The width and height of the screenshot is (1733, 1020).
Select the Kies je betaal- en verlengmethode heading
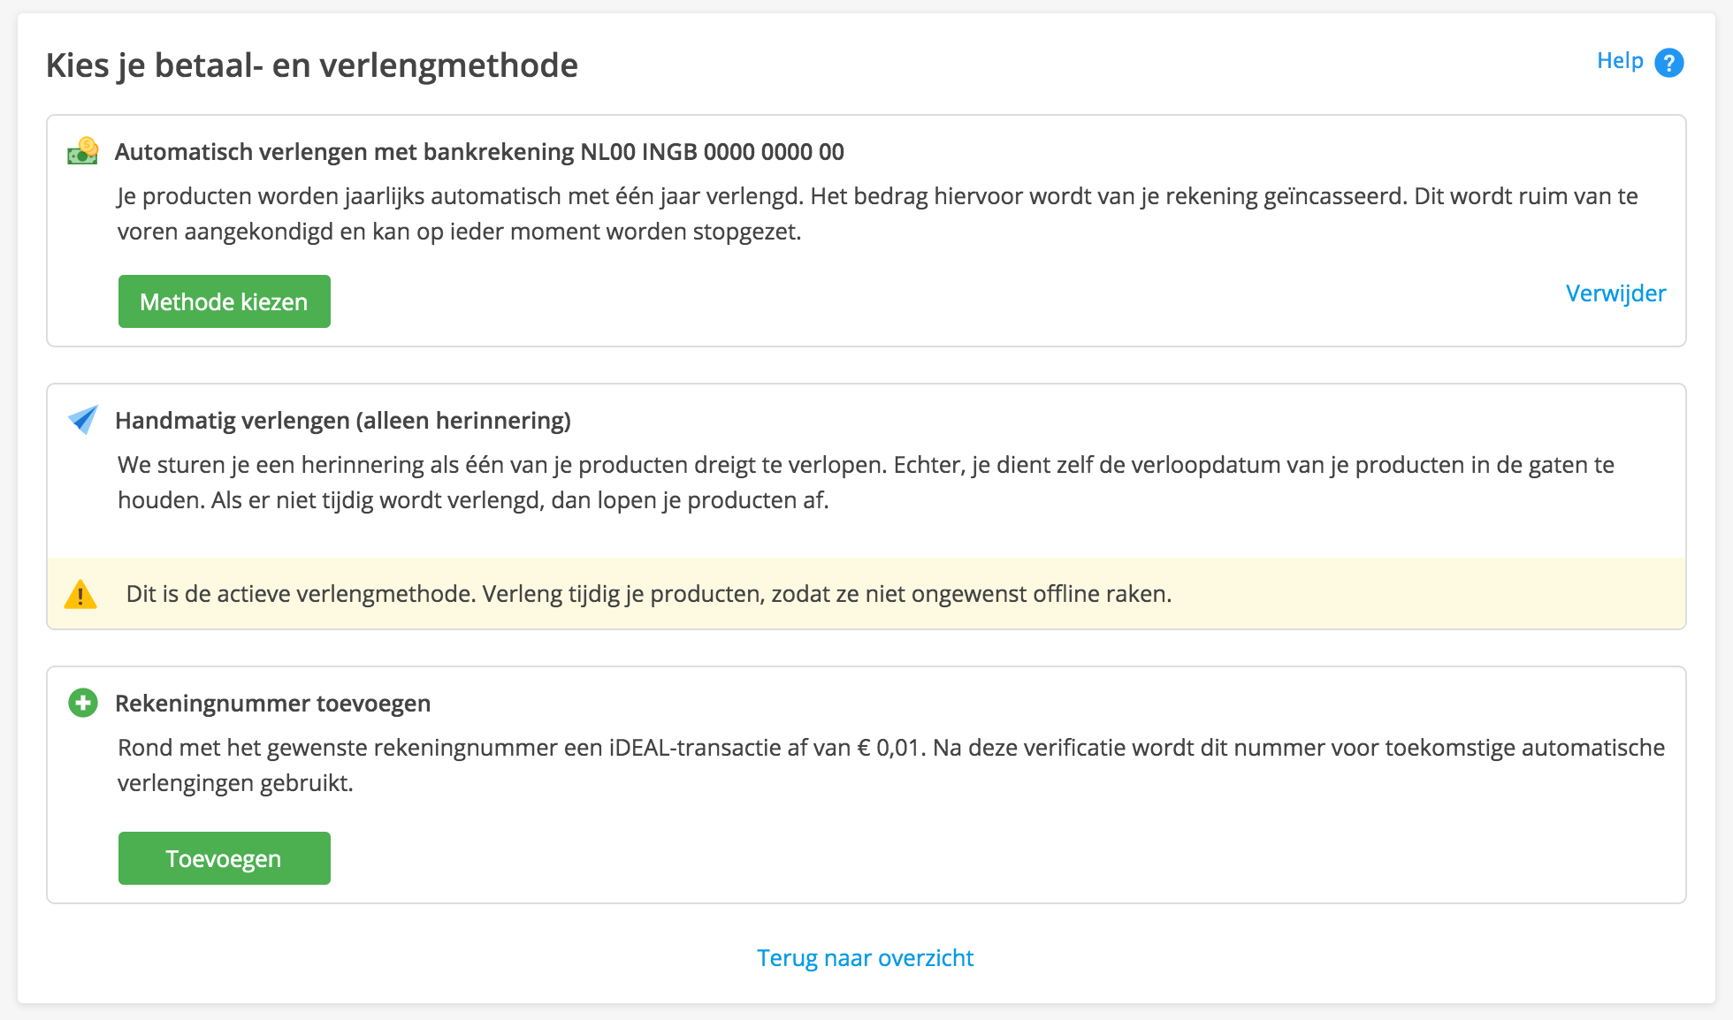tap(312, 65)
